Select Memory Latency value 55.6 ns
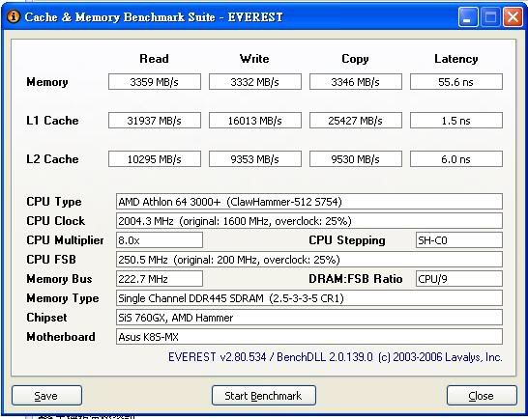 [x=456, y=82]
